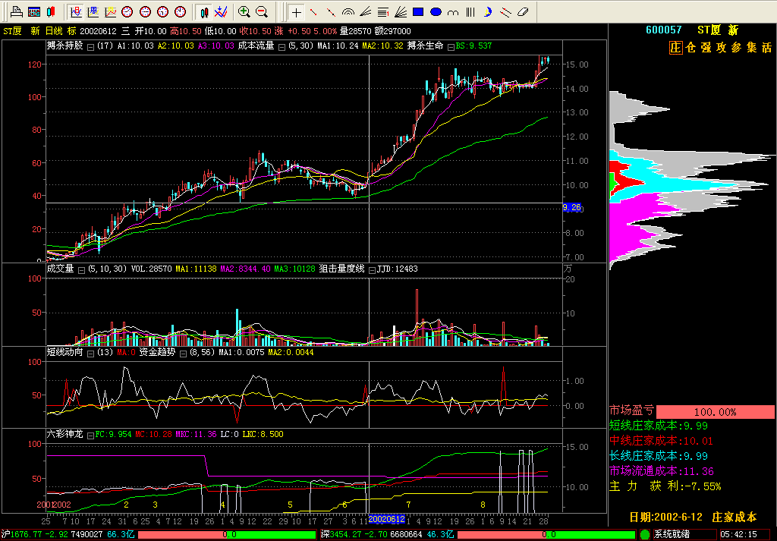Toggle the pressed candlestick display button
The image size is (777, 541).
(x=203, y=11)
